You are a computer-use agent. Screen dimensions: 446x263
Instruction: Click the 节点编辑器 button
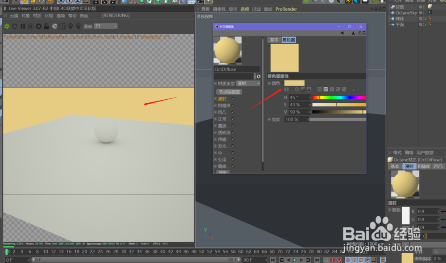pyautogui.click(x=229, y=92)
